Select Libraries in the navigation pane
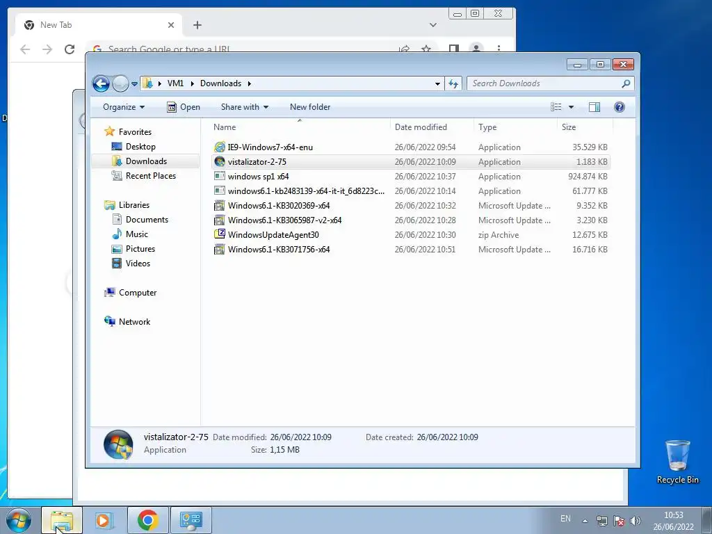Image resolution: width=712 pixels, height=534 pixels. point(134,205)
